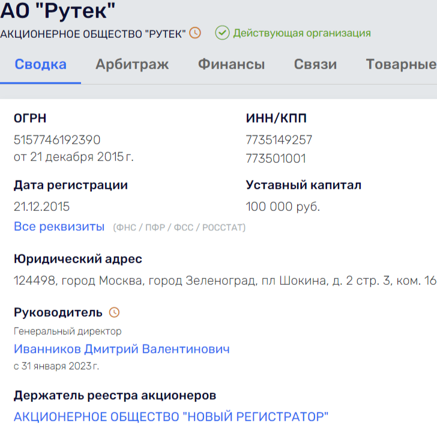This screenshot has width=437, height=426.
Task: Select the OGRN number 5157746192390
Action: point(57,140)
